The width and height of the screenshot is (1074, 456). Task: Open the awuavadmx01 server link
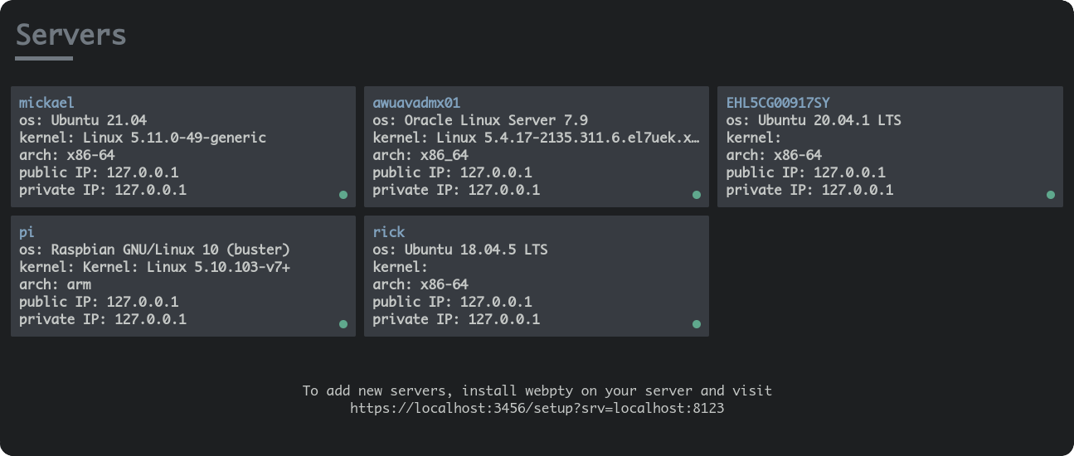(416, 103)
